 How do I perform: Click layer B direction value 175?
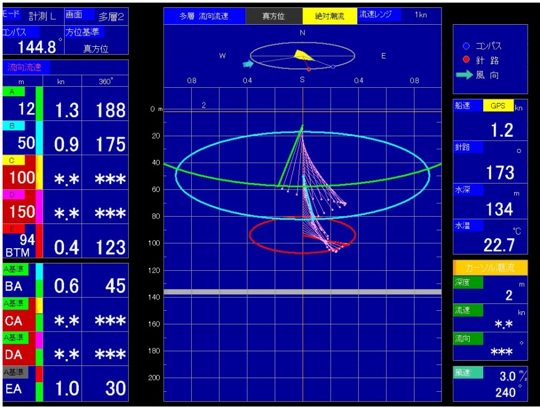coord(110,145)
